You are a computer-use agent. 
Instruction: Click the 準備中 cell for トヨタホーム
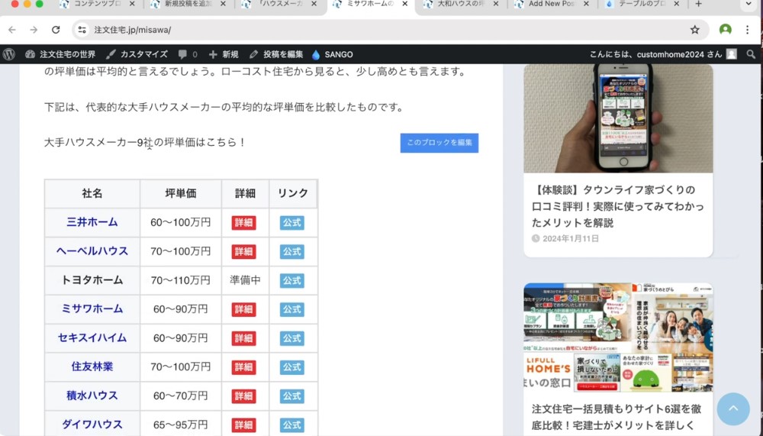pyautogui.click(x=245, y=280)
